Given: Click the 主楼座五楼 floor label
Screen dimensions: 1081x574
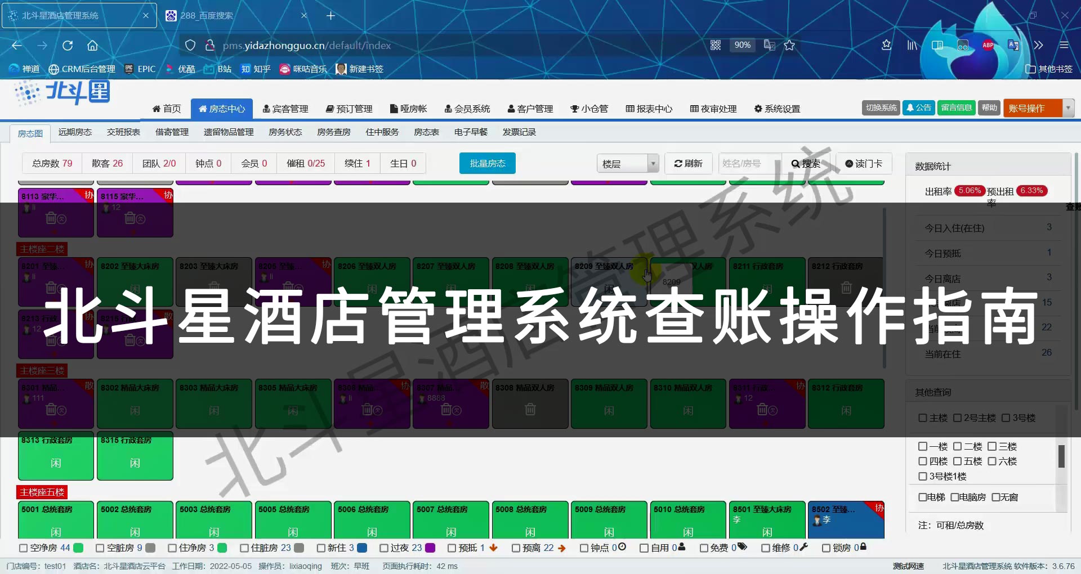Looking at the screenshot, I should click(42, 492).
